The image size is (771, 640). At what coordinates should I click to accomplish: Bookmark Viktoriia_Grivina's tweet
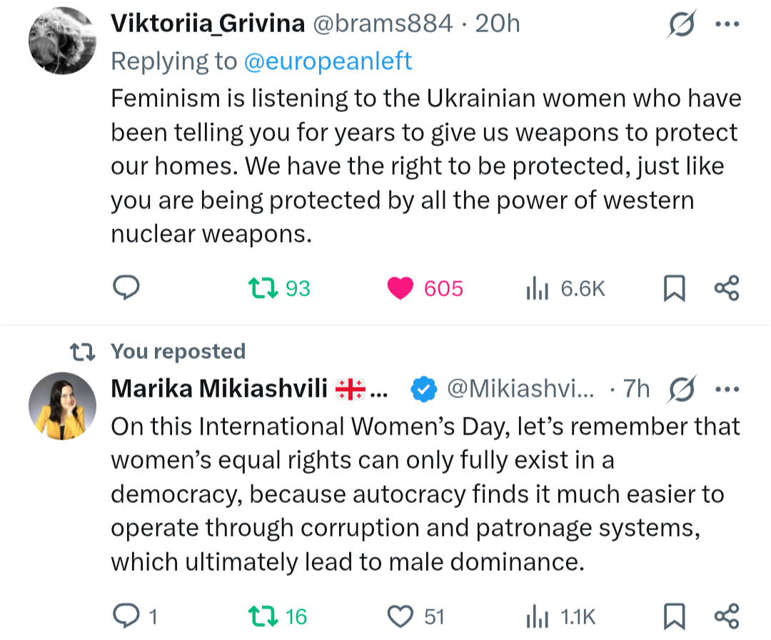(x=675, y=288)
